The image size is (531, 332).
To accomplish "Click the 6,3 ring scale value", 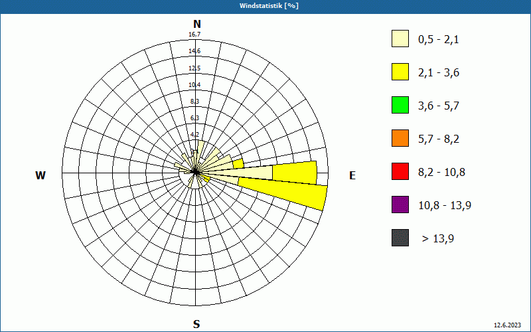I will (194, 118).
